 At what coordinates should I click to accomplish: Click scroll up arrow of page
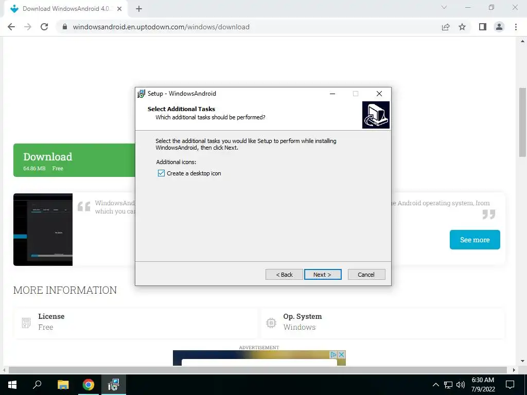pyautogui.click(x=522, y=41)
